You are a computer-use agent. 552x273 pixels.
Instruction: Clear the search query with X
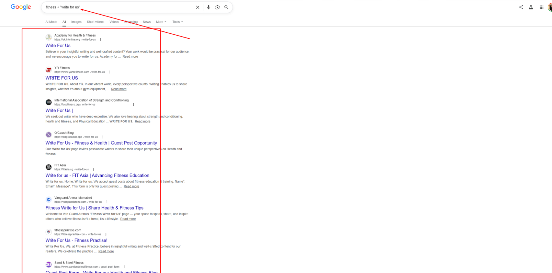[x=197, y=7]
